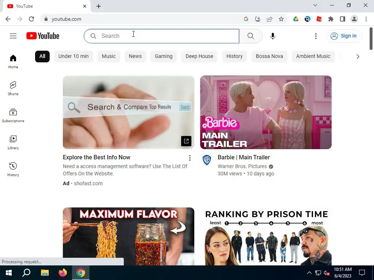Screen dimensions: 374x280
Task: Select the Ambient Music chip
Action: (313, 57)
